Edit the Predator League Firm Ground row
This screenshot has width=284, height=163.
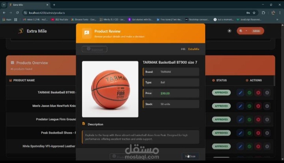tap(240, 119)
